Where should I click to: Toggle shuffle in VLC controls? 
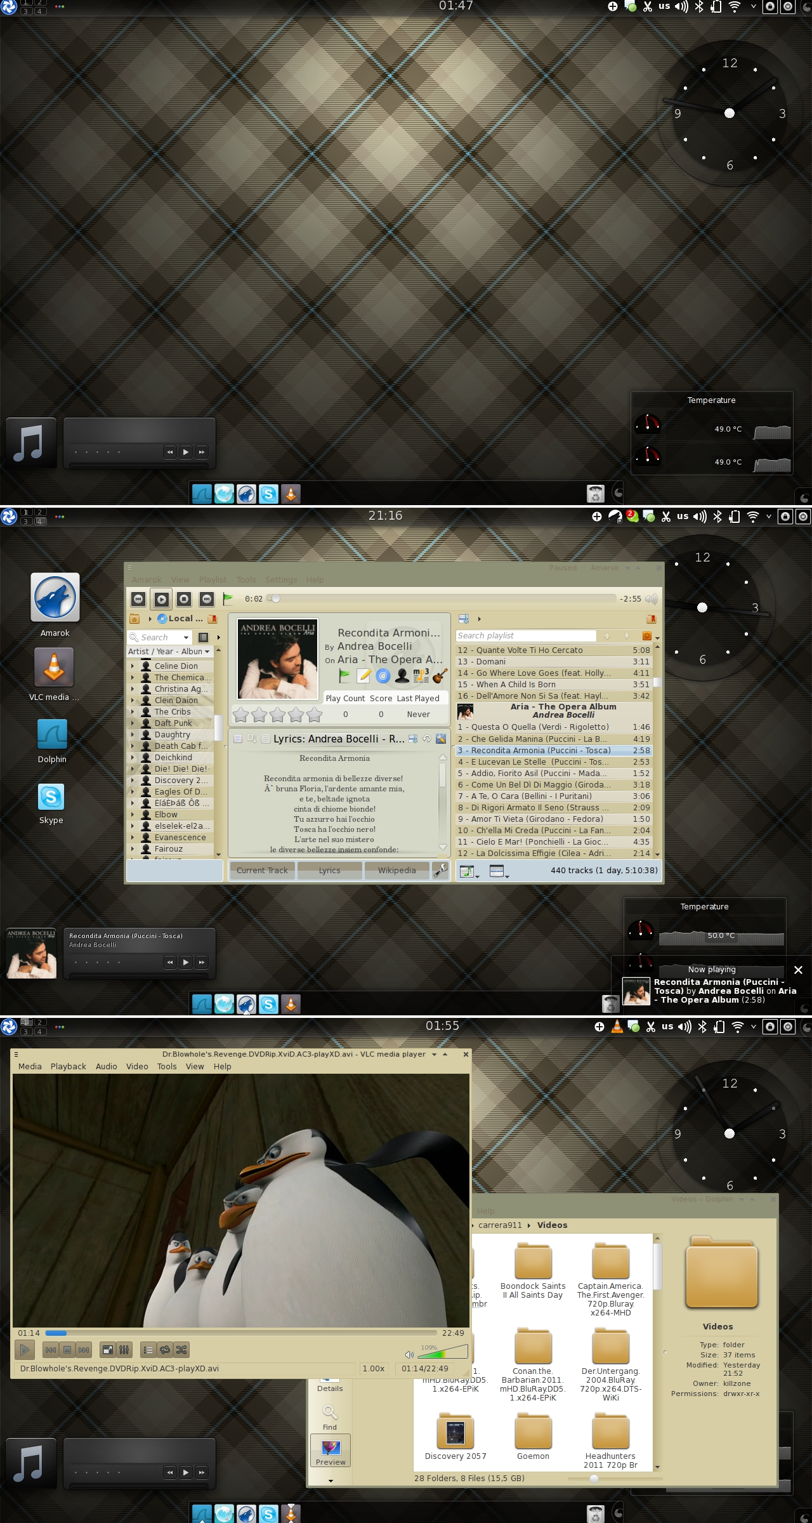tap(181, 1350)
